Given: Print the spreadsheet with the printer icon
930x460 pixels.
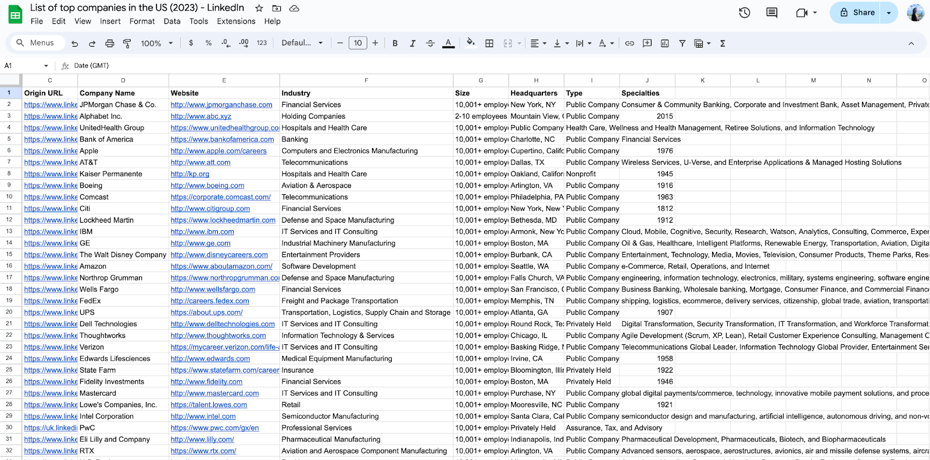Looking at the screenshot, I should click(x=109, y=43).
